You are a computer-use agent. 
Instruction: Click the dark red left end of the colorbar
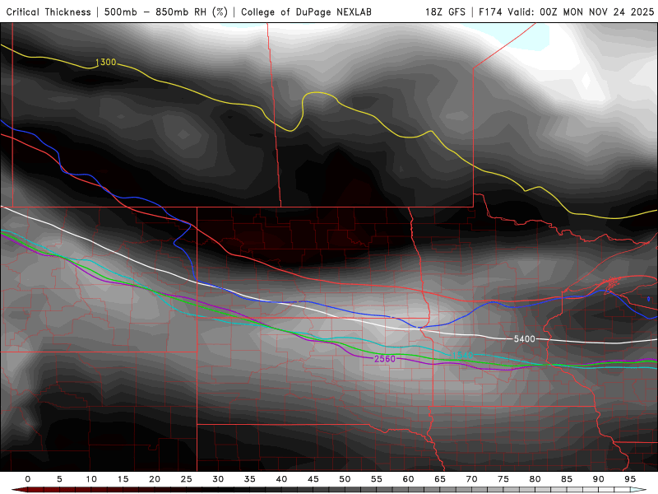coord(19,490)
